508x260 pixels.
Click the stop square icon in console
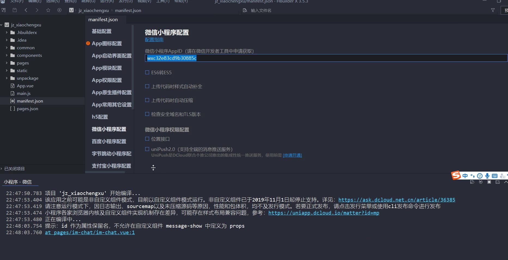click(x=489, y=182)
